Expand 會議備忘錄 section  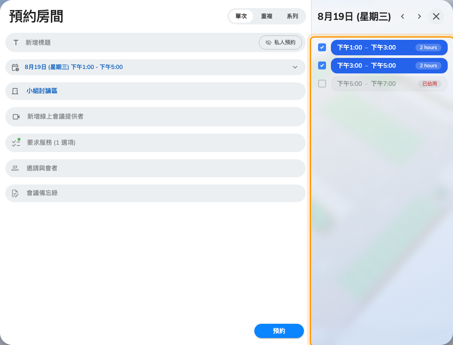155,193
